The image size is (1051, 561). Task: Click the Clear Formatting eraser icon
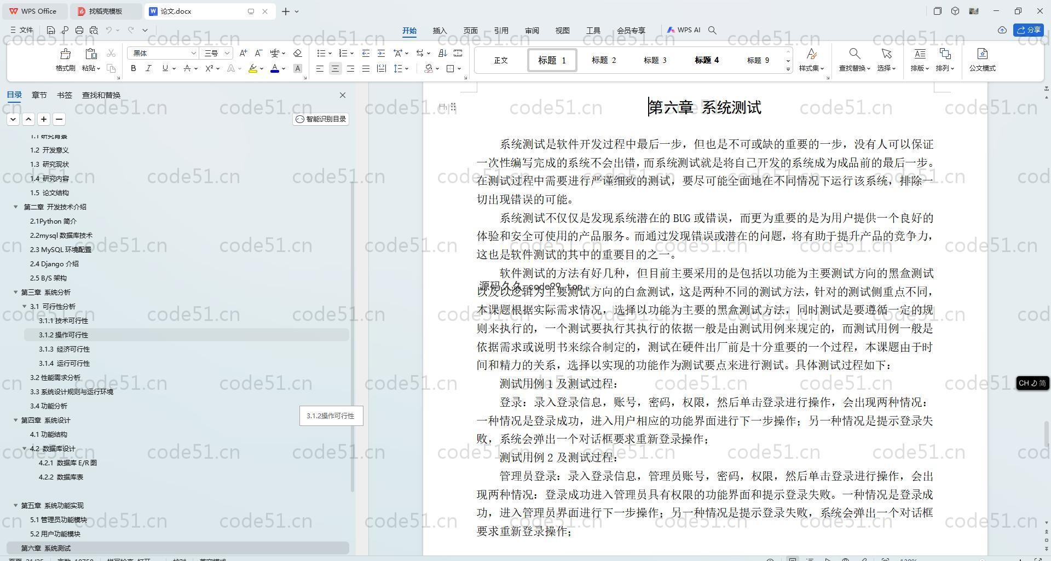(x=297, y=53)
